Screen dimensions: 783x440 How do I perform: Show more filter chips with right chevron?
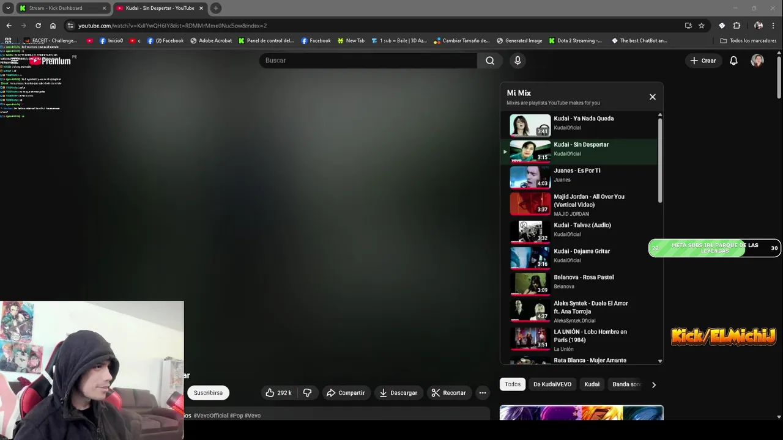click(x=653, y=384)
